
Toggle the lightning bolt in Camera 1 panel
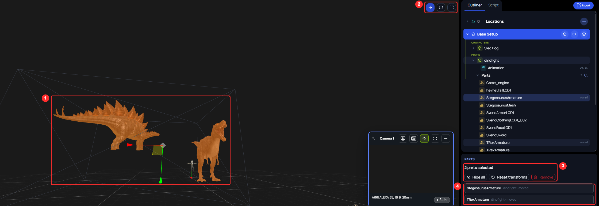[x=424, y=138]
